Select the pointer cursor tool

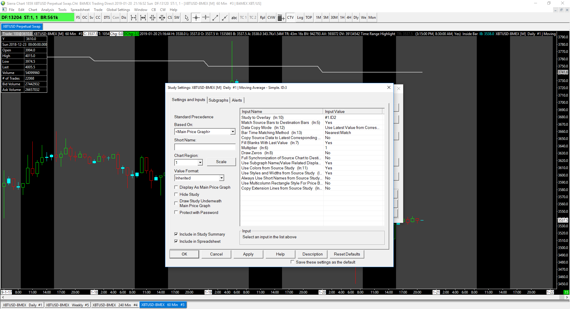[186, 18]
